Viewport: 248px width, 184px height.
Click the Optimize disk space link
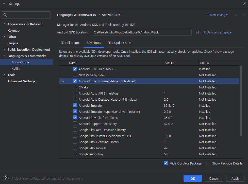pos(218,32)
